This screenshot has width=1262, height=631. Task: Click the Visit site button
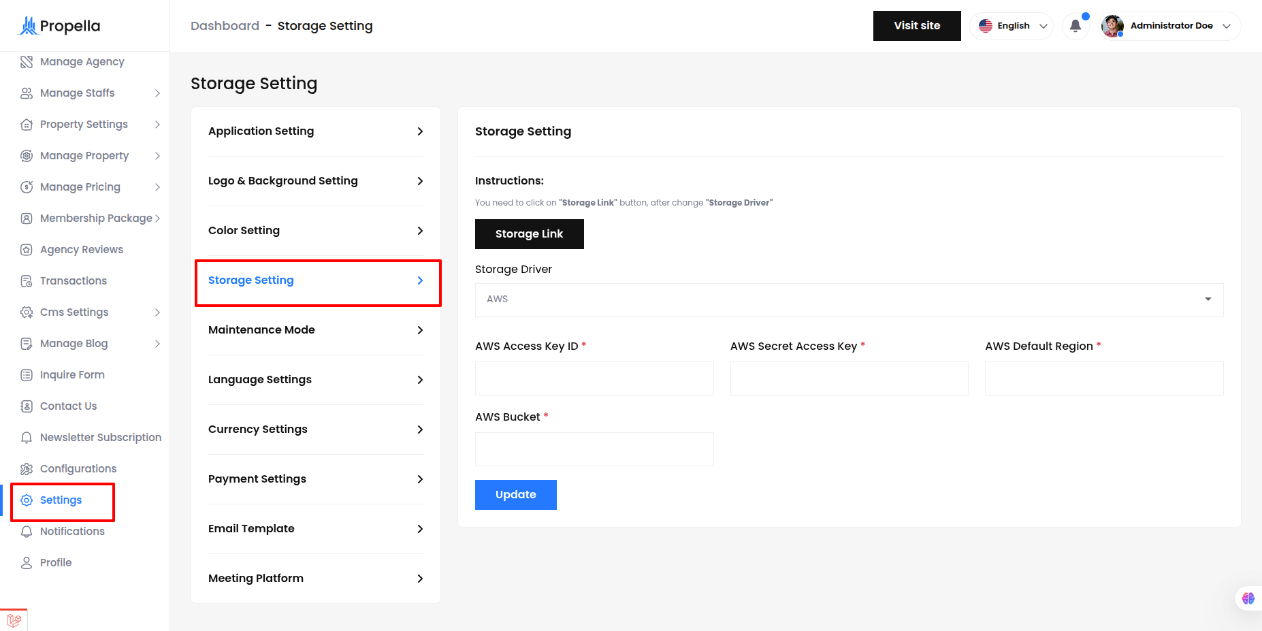(917, 26)
